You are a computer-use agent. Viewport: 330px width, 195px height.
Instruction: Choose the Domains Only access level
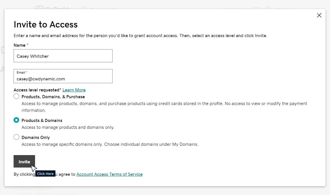(16, 137)
